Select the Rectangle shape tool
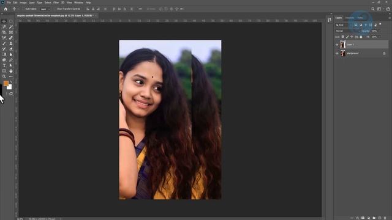Image resolution: width=392 pixels, height=220 pixels. click(x=4, y=71)
